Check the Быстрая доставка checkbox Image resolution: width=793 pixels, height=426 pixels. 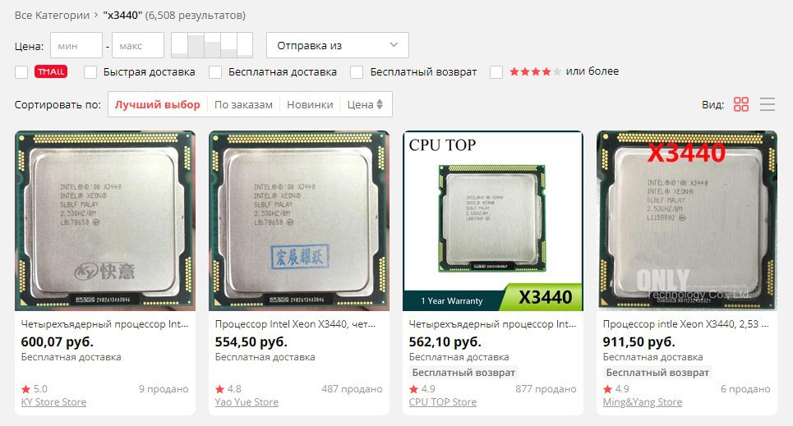click(x=90, y=72)
